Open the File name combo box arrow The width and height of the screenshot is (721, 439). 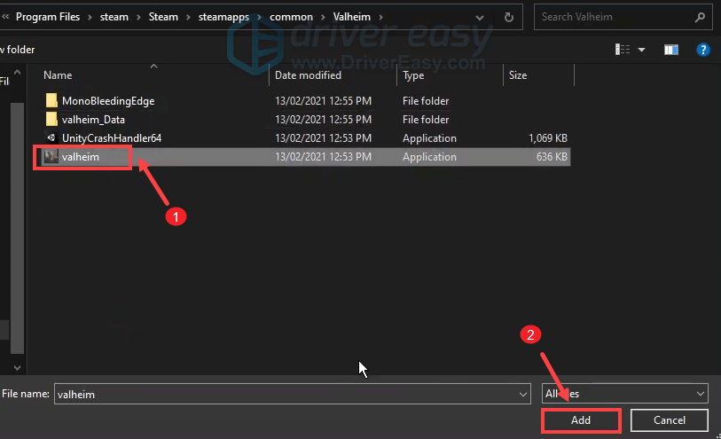click(523, 394)
